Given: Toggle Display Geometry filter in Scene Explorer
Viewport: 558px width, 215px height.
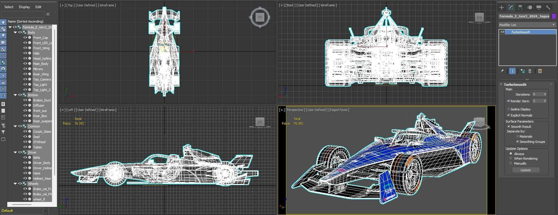Looking at the screenshot, I should [3, 22].
